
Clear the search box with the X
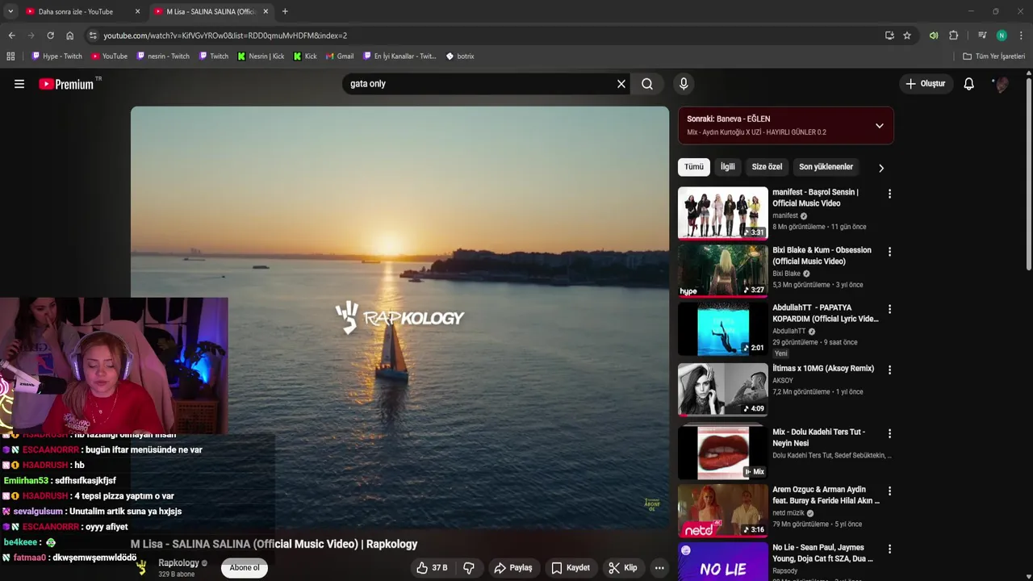point(621,84)
